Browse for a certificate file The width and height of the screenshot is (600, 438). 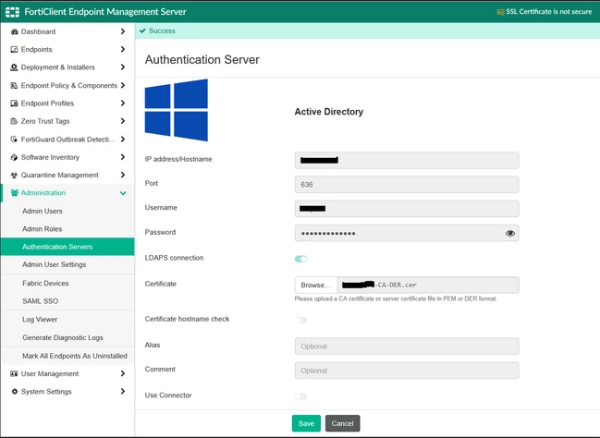[315, 285]
